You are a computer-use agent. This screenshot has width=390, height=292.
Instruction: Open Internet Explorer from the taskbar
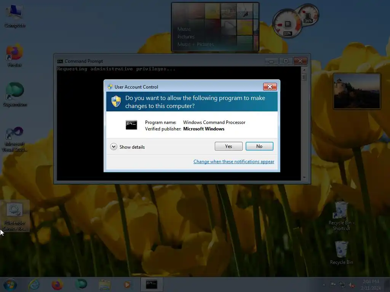point(34,284)
